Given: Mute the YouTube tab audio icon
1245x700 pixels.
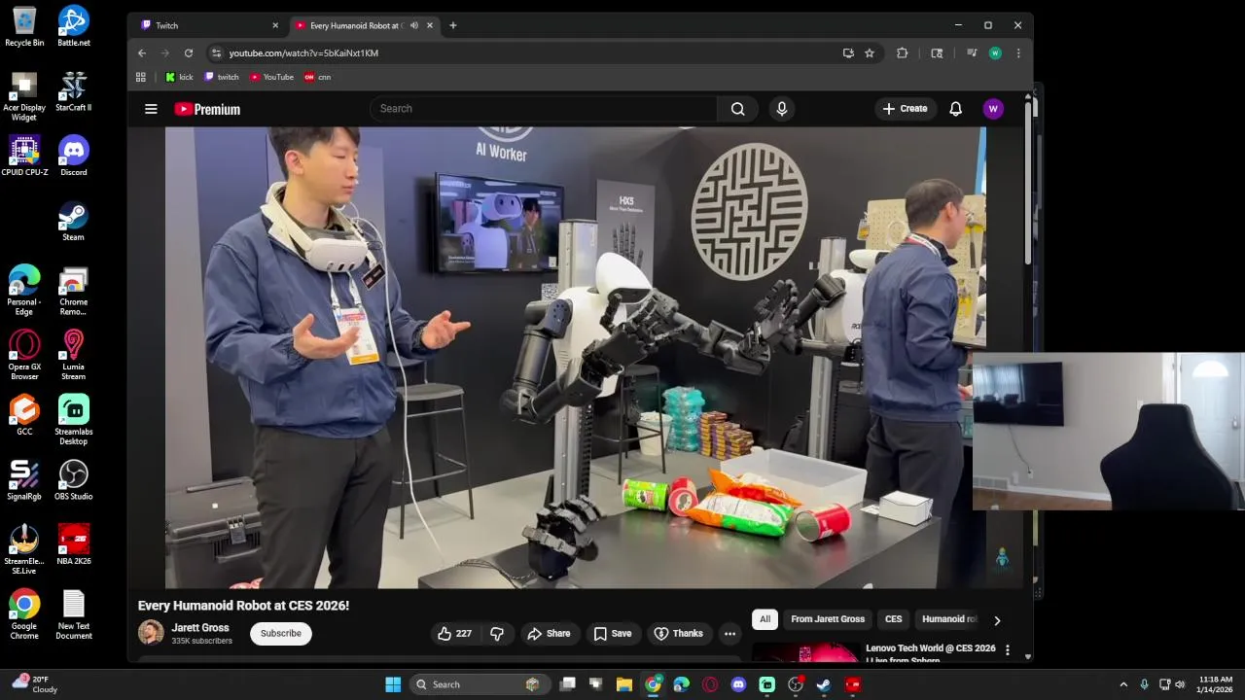Looking at the screenshot, I should (414, 25).
